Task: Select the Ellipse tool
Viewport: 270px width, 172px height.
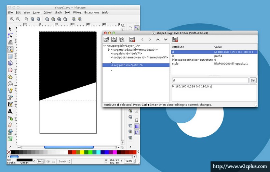Action: click(x=10, y=70)
